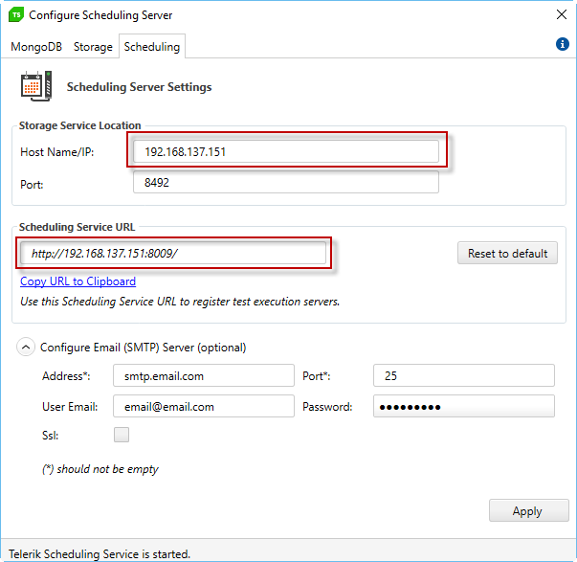Click Reset to default button
Screen dimensions: 577x562
[507, 253]
